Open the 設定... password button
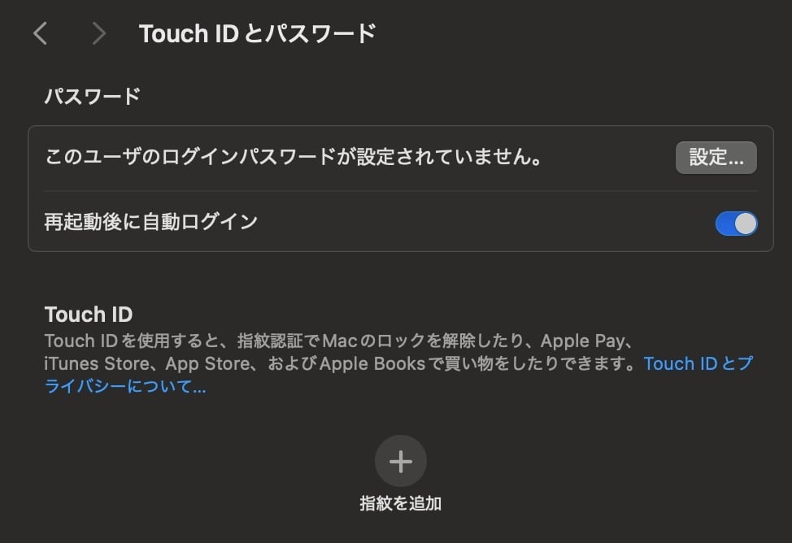Screen dimensions: 792x543 point(716,158)
